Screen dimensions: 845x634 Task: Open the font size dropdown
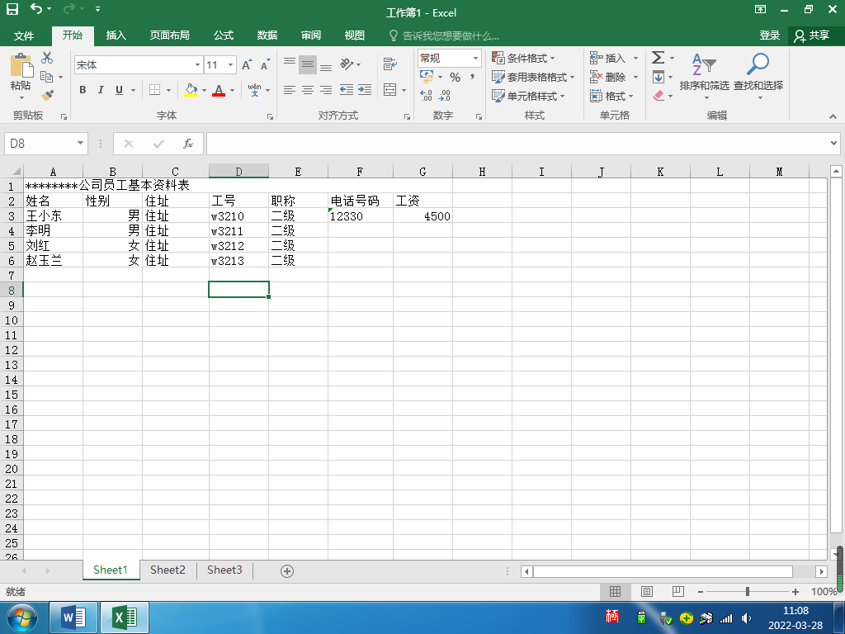point(231,65)
